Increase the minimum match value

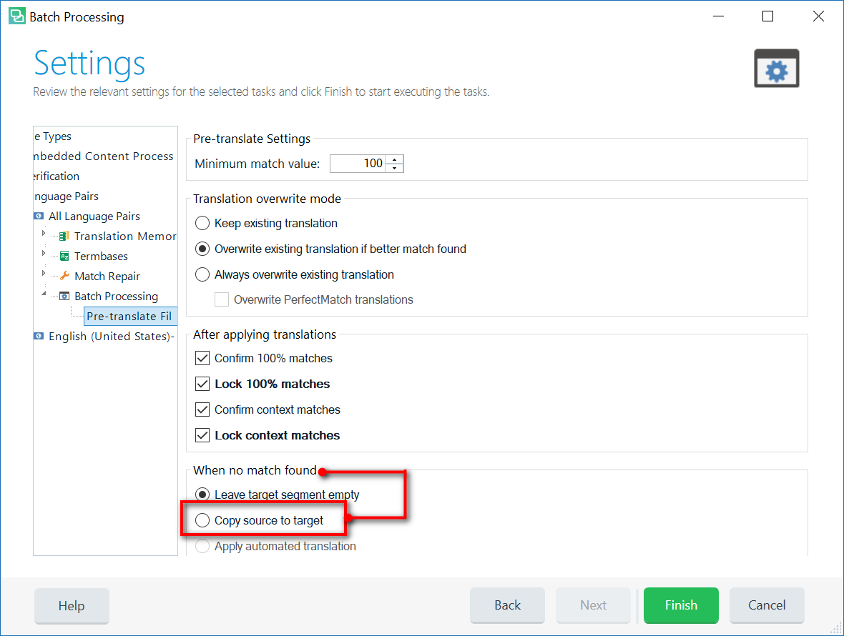point(395,159)
